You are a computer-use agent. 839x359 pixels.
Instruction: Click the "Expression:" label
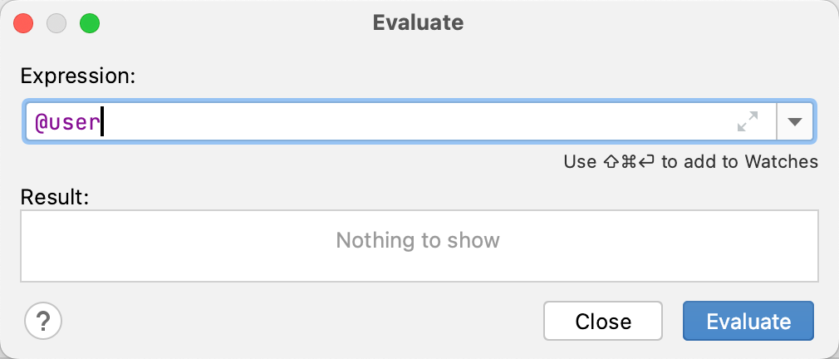pos(78,76)
